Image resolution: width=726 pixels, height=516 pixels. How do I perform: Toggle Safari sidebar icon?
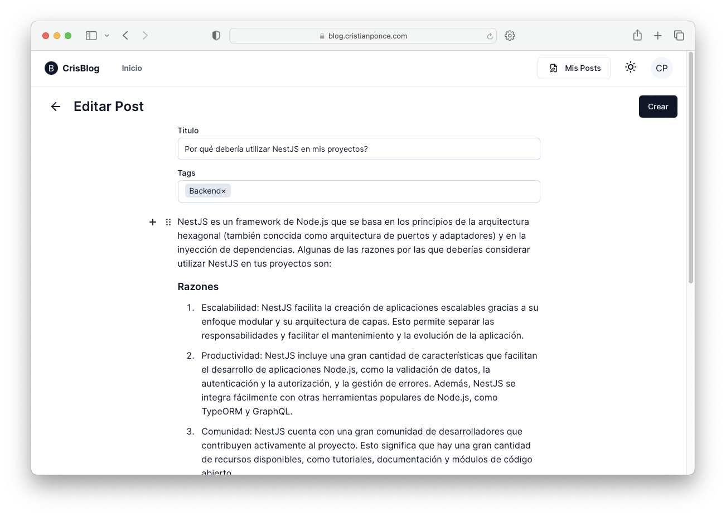(x=91, y=36)
